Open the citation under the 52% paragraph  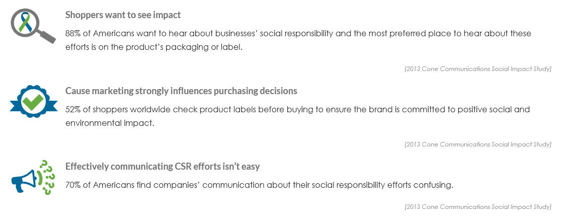click(x=477, y=144)
